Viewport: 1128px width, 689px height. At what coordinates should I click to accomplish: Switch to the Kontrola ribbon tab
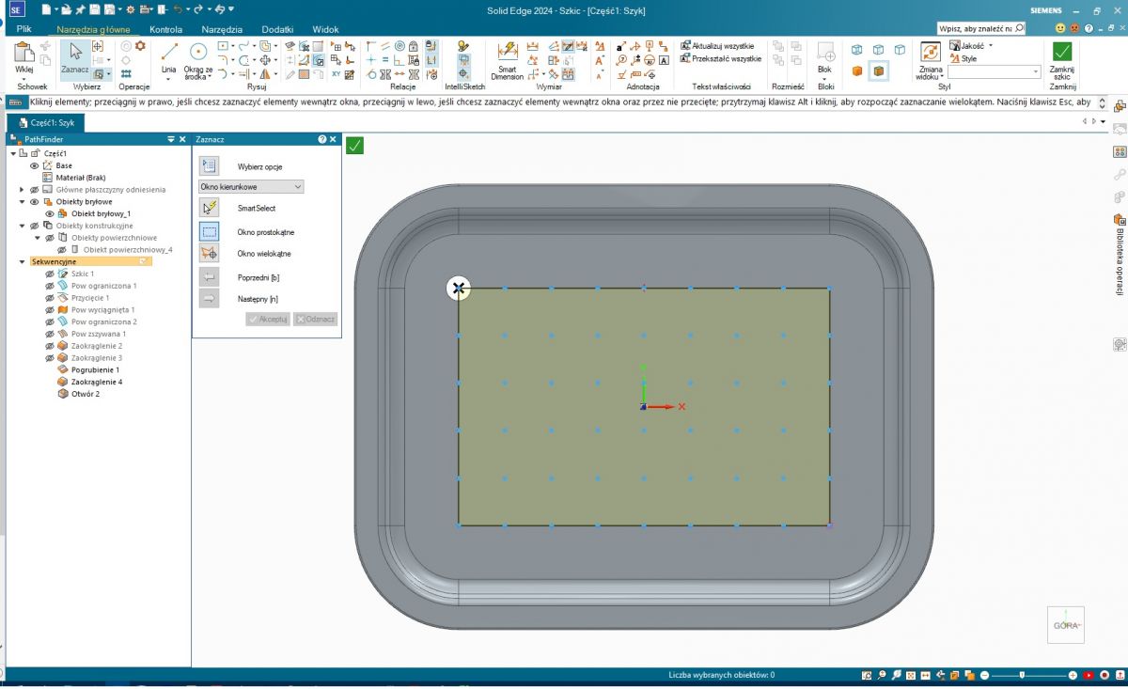click(166, 29)
